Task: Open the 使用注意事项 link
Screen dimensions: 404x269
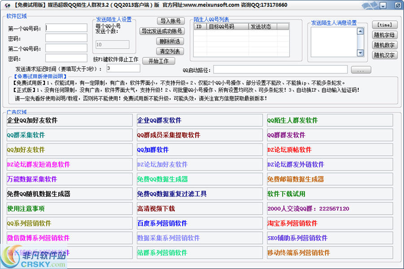Action: click(x=70, y=208)
